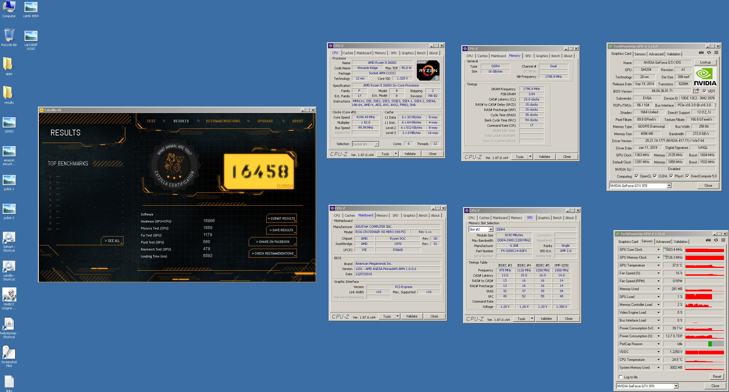729x392 pixels.
Task: Switch to Caches tab in CPU-Z CPU window
Action: (x=348, y=53)
